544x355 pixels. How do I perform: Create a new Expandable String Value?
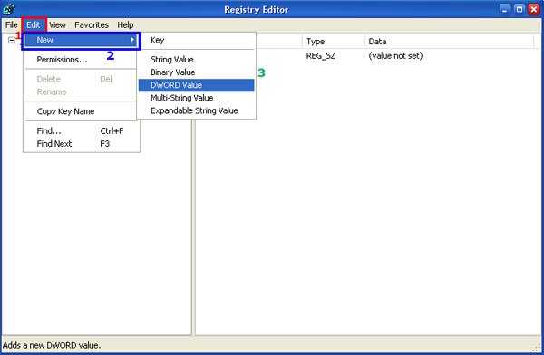pyautogui.click(x=196, y=110)
